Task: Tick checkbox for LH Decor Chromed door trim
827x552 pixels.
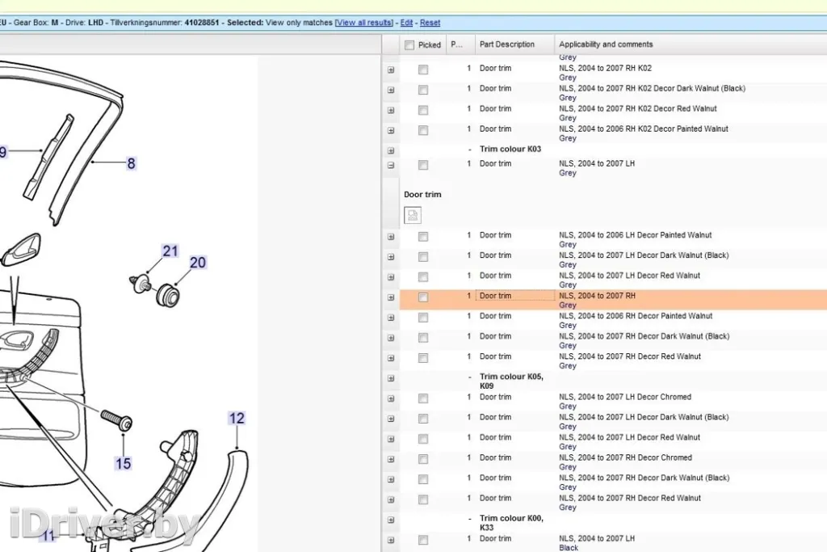Action: click(x=422, y=398)
